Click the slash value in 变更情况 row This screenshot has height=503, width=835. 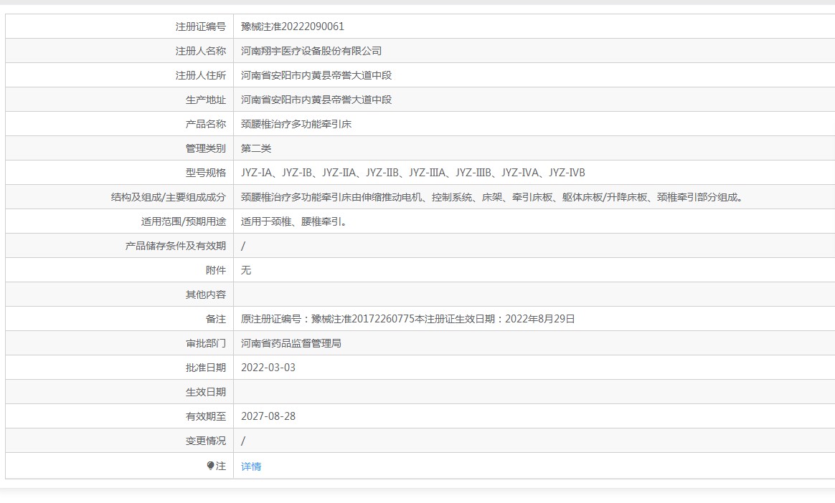tap(243, 441)
